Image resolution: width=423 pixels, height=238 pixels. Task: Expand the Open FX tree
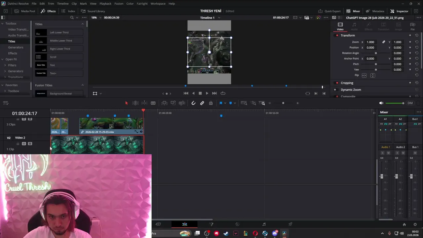pyautogui.click(x=3, y=59)
